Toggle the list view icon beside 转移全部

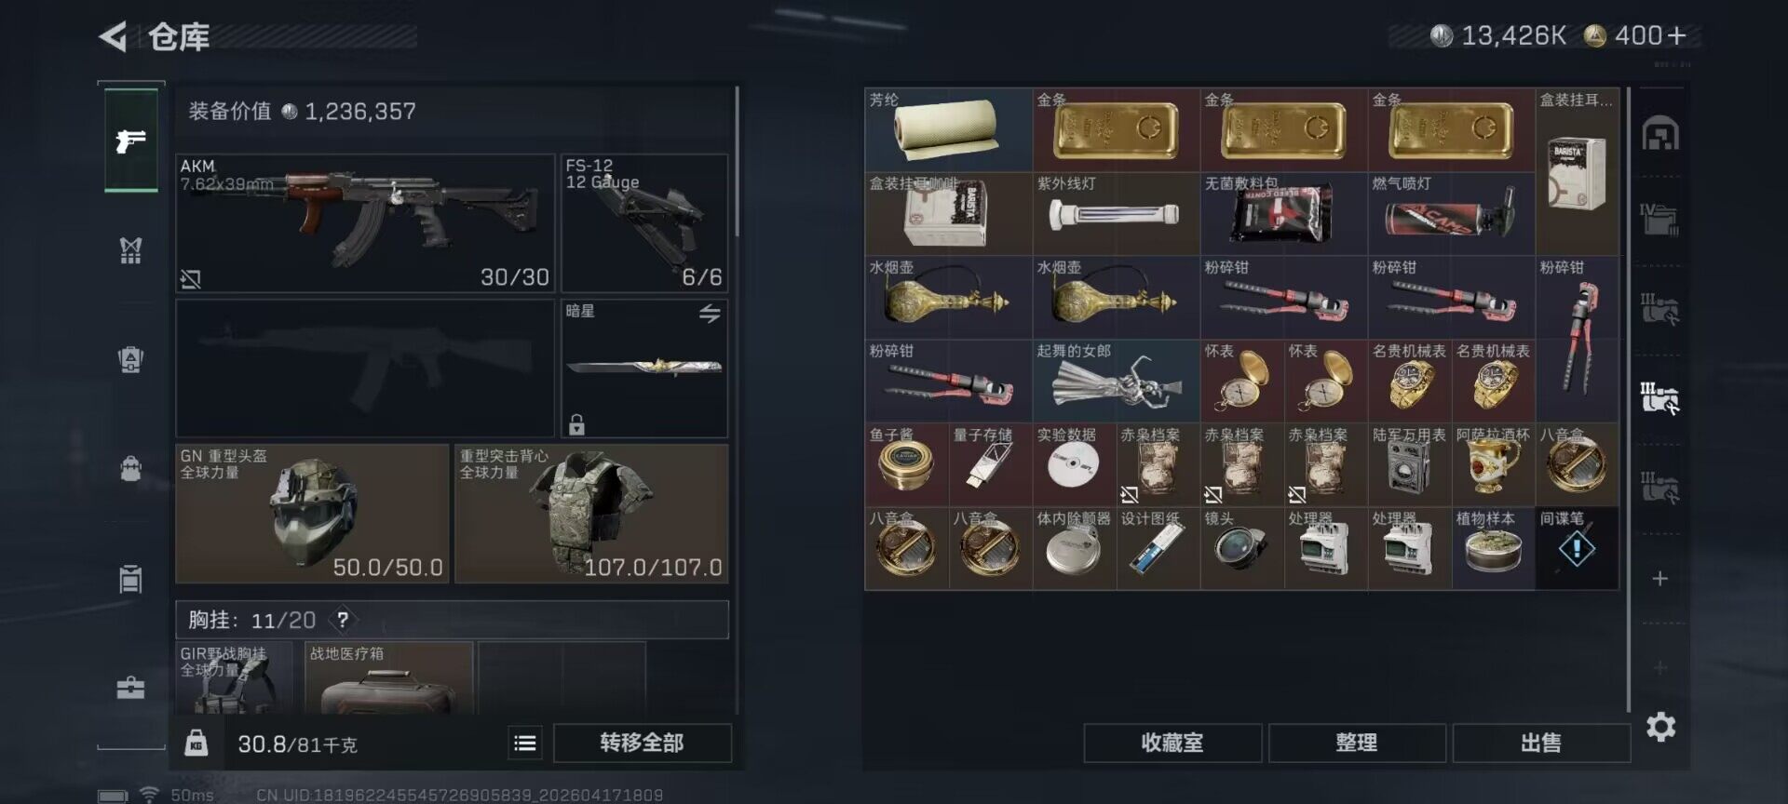coord(525,743)
